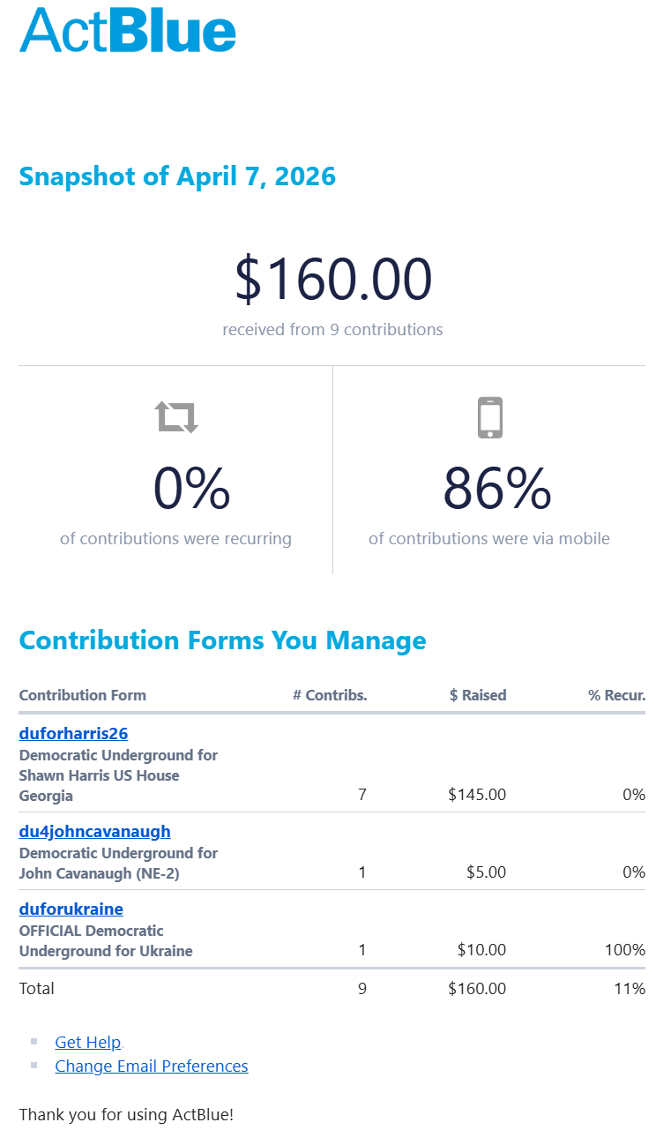Click the % Recur. column header

[616, 695]
